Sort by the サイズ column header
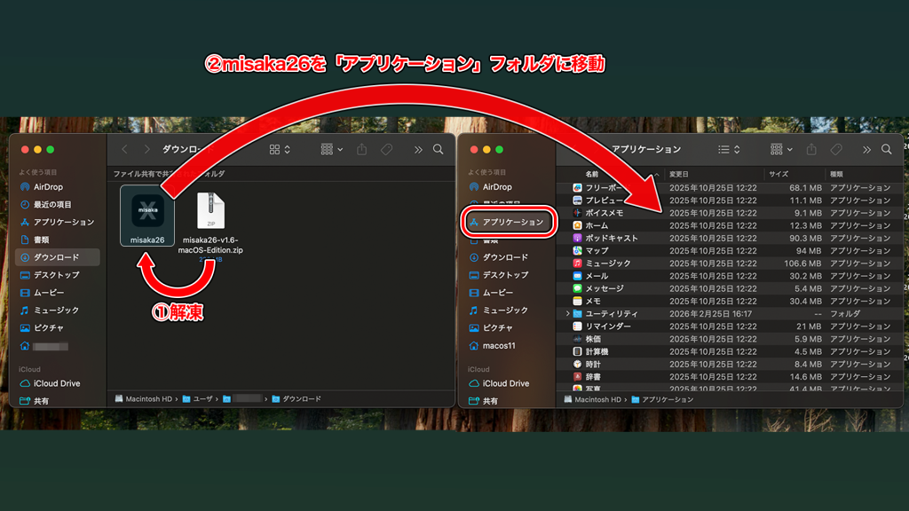Viewport: 909px width, 511px height. [779, 174]
